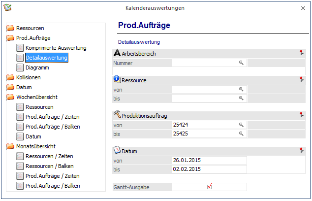Image resolution: width=312 pixels, height=201 pixels.
Task: Collapse the Monatsübersicht folder in tree
Action: pyautogui.click(x=10, y=146)
